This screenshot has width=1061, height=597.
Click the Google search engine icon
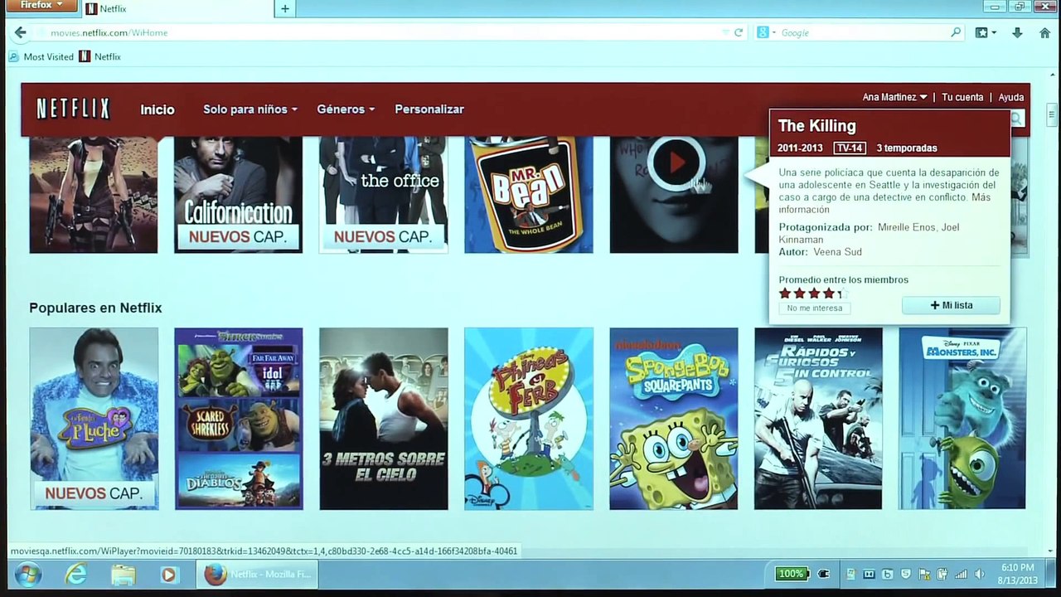pos(763,32)
